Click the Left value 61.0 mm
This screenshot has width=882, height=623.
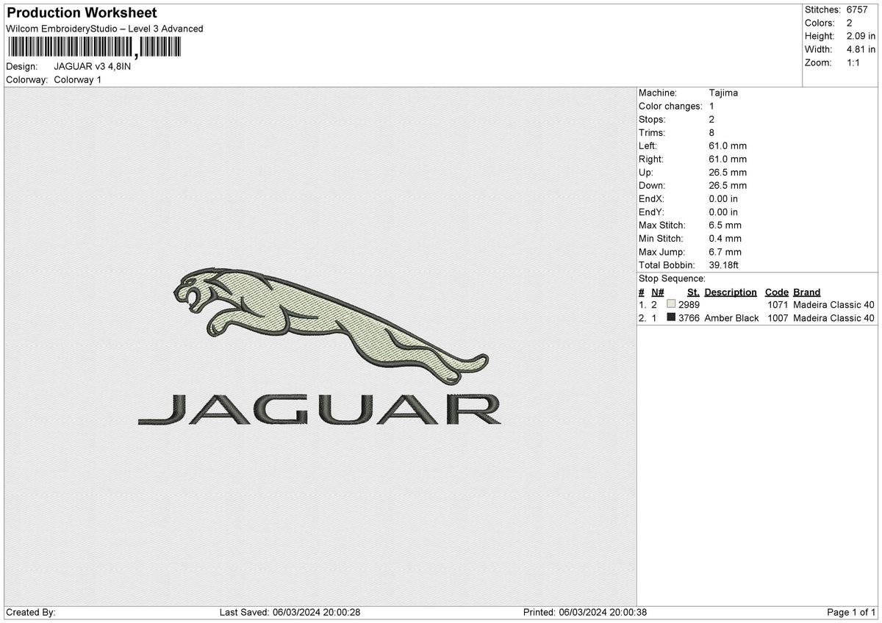tap(728, 145)
